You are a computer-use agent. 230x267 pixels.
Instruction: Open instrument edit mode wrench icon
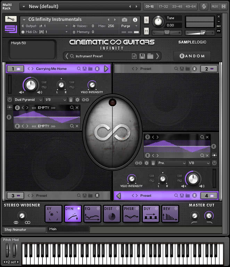coord(11,19)
